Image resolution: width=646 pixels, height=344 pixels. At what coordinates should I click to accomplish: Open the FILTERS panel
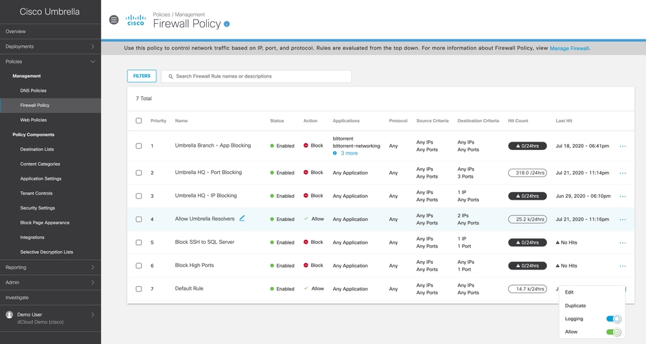click(x=142, y=76)
